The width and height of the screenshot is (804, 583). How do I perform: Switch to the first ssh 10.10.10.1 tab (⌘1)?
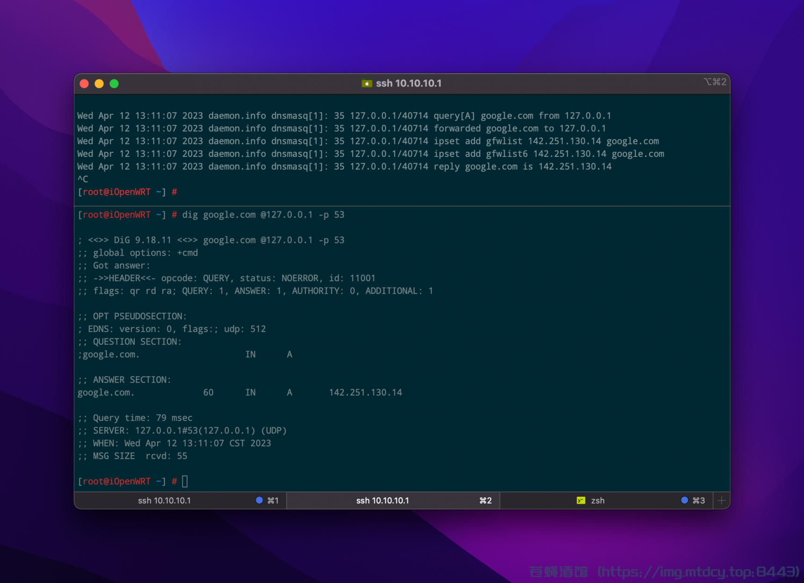click(x=181, y=500)
